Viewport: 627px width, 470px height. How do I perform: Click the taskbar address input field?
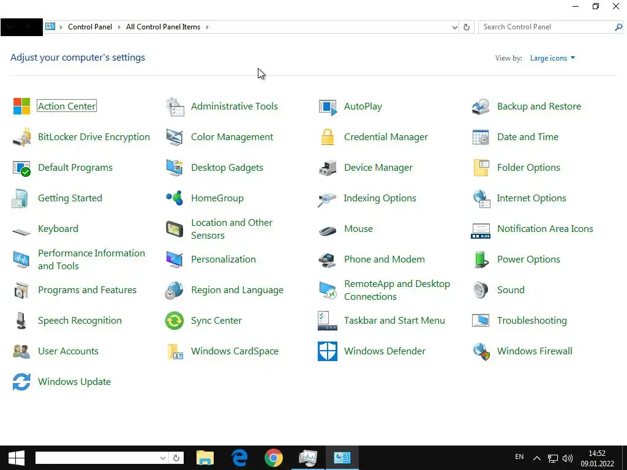coord(97,458)
